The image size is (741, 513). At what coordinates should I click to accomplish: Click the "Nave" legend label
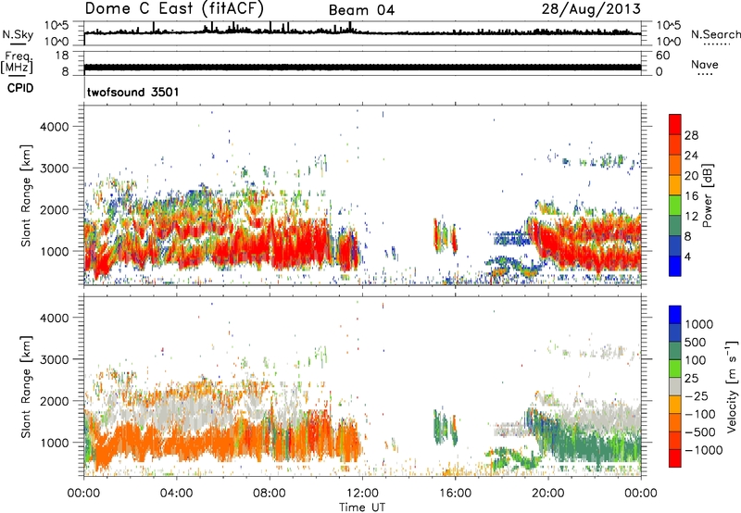point(705,64)
